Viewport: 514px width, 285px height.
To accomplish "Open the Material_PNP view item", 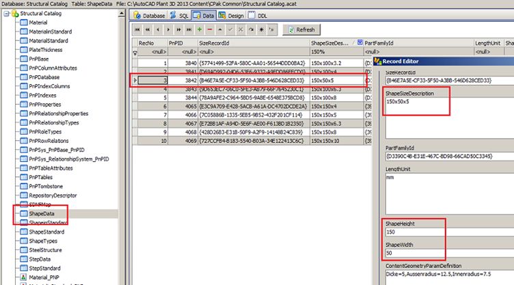I will point(44,277).
